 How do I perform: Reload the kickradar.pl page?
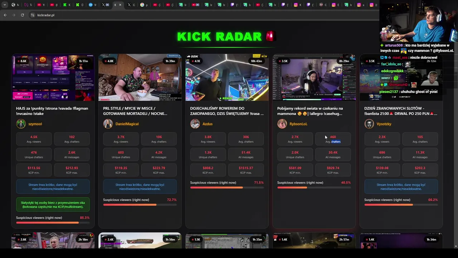pyautogui.click(x=22, y=15)
